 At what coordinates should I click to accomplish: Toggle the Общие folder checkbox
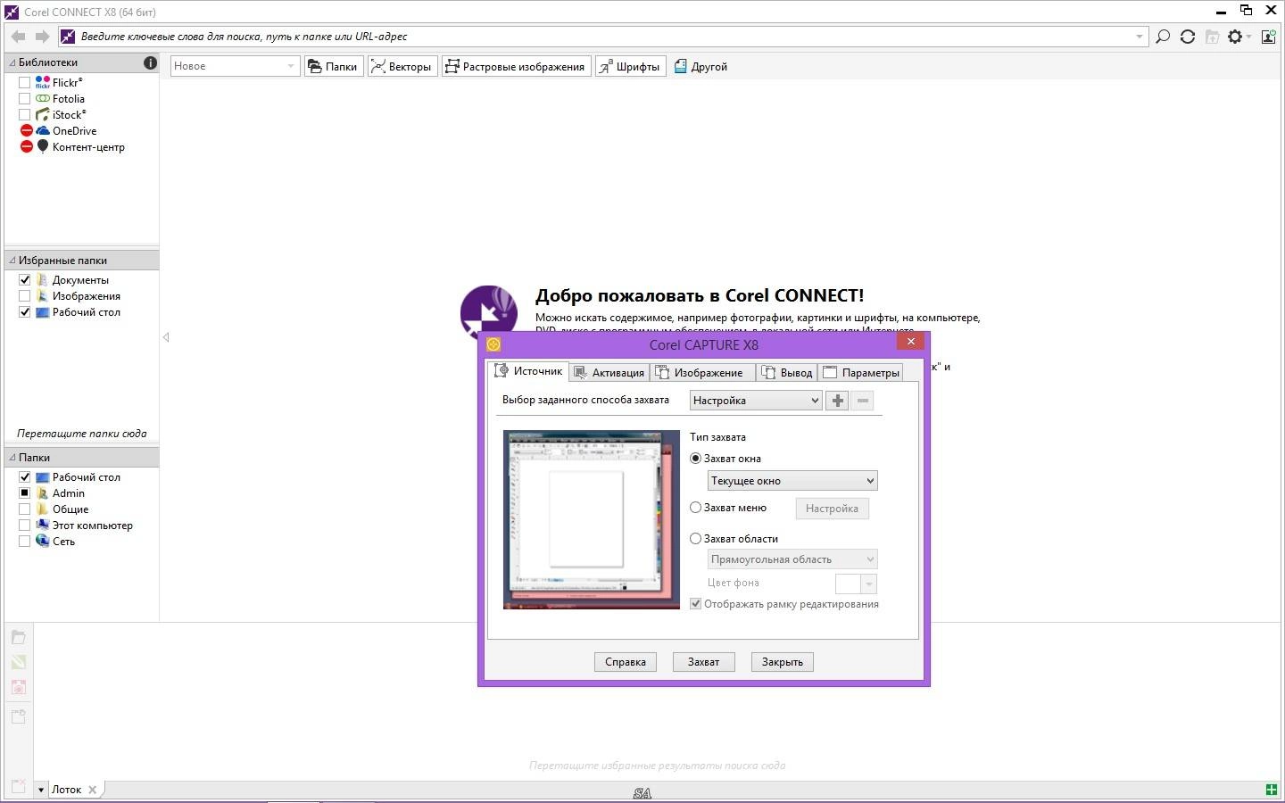[x=24, y=509]
